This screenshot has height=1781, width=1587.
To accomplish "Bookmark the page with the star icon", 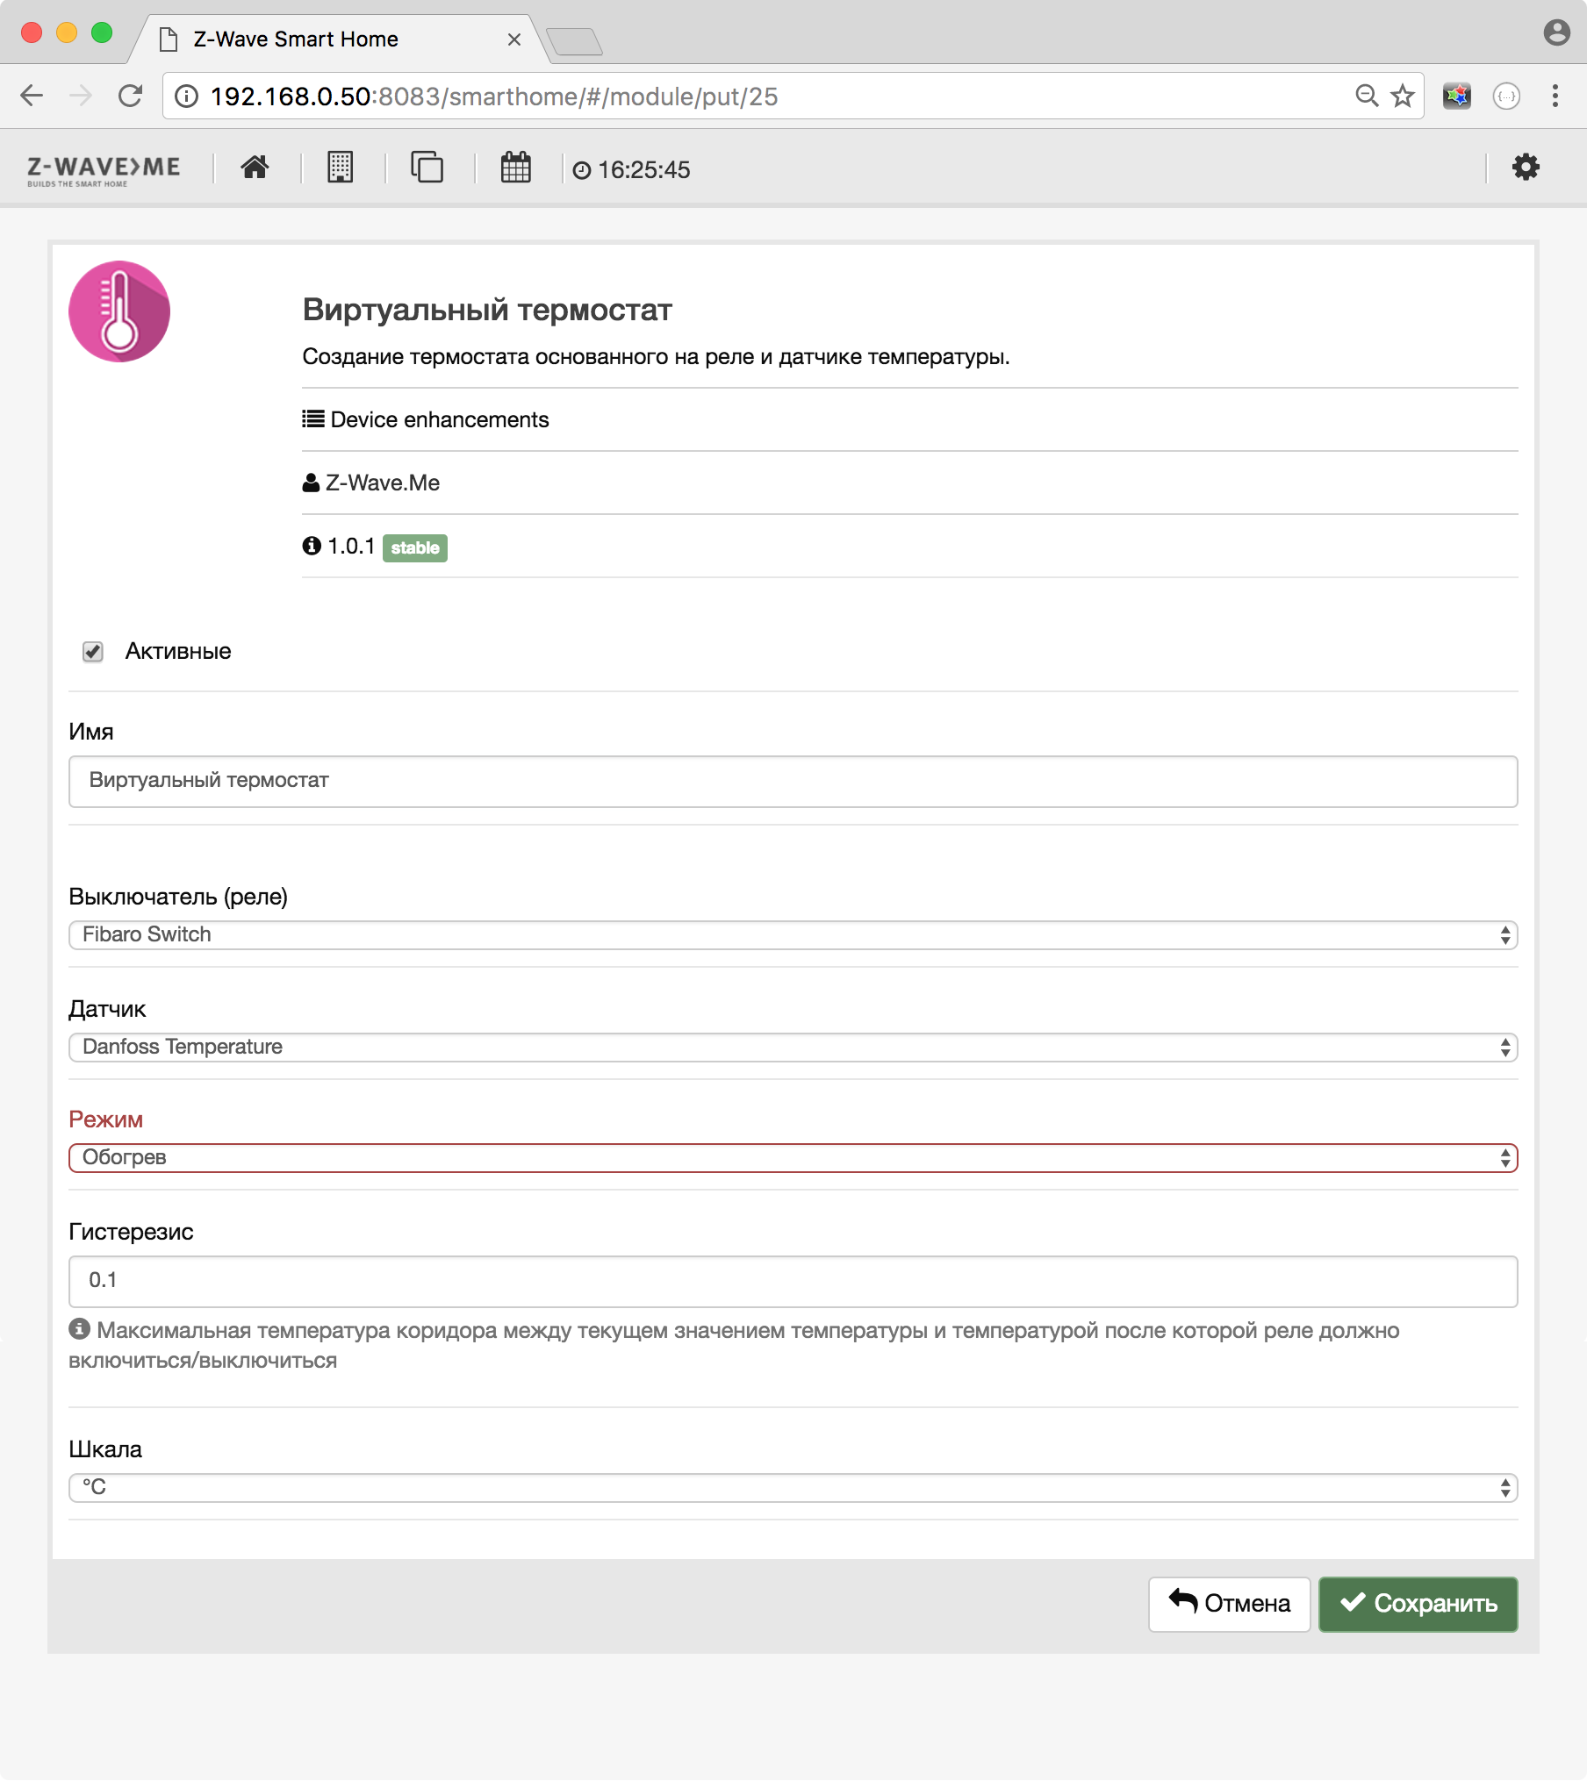I will point(1404,96).
